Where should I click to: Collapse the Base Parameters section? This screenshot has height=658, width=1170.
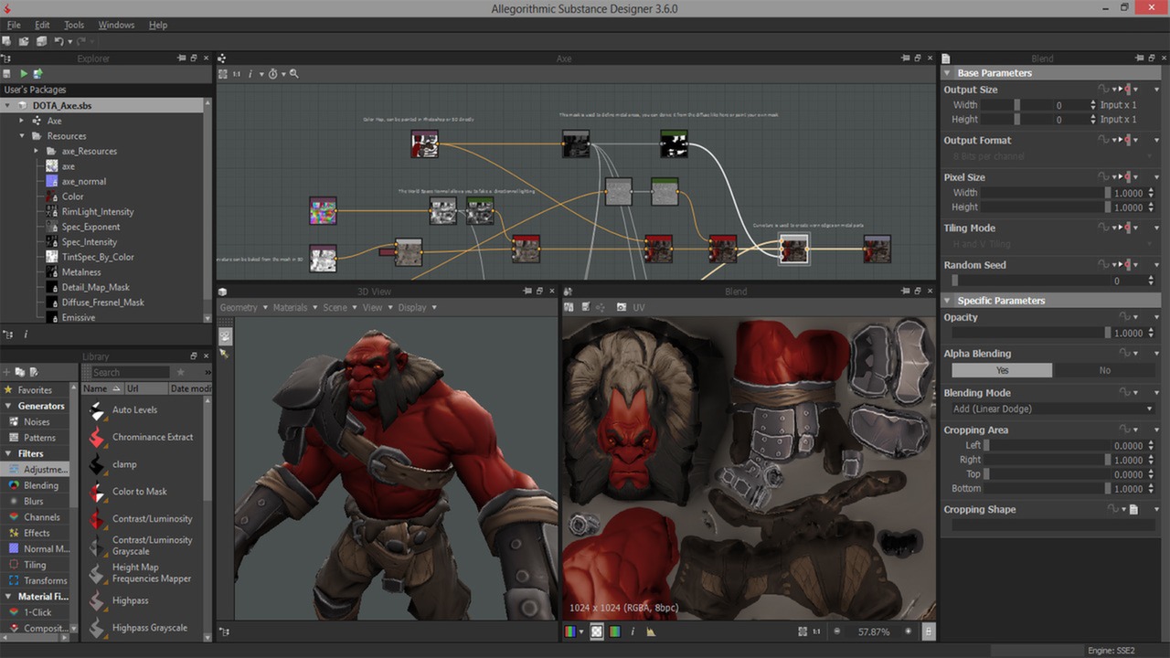coord(947,73)
